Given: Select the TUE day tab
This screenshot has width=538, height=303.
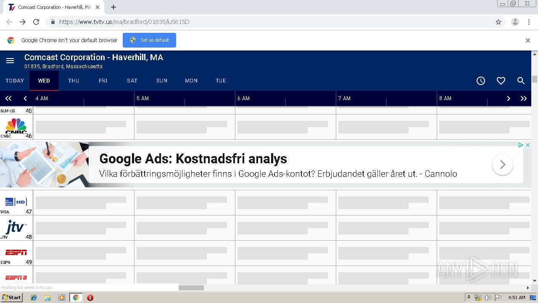Looking at the screenshot, I should (x=221, y=81).
